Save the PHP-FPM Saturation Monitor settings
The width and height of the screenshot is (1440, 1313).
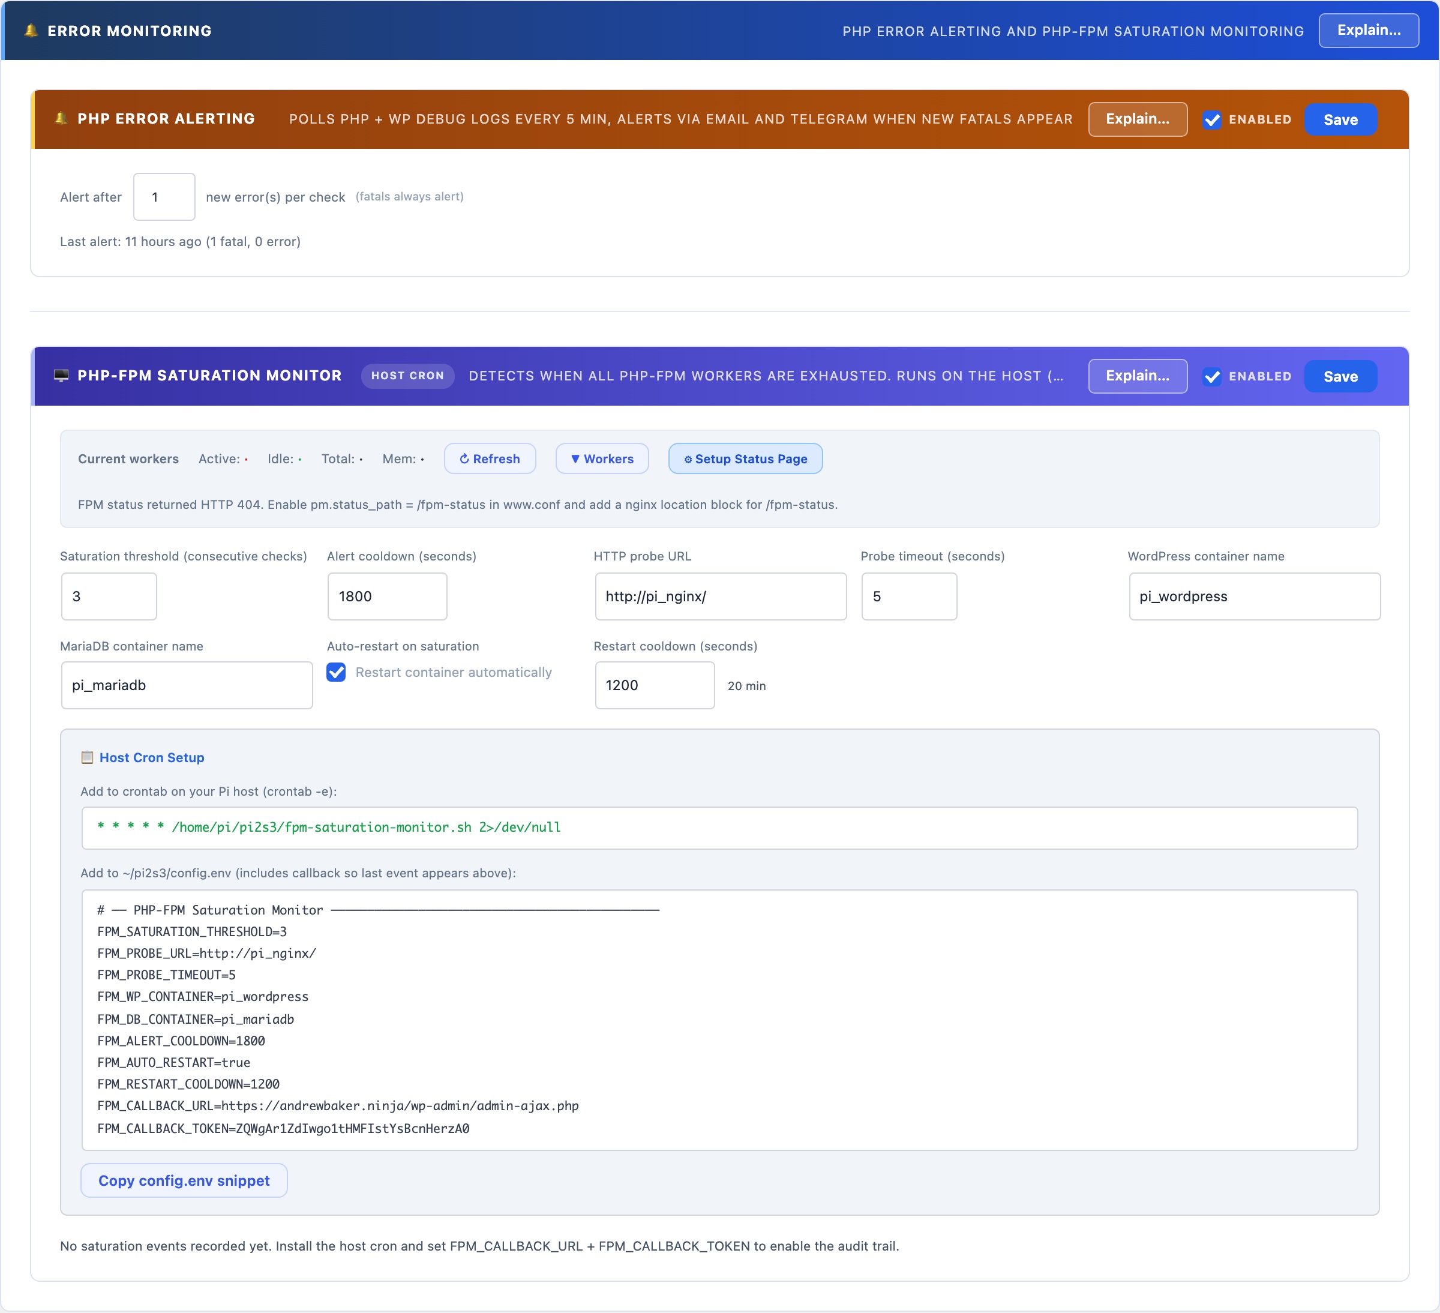tap(1340, 376)
